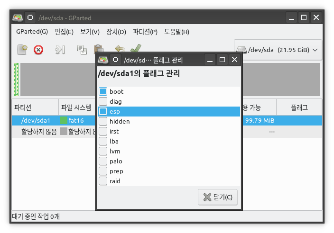Click the disk drive icon beside /dev/sda

[241, 50]
